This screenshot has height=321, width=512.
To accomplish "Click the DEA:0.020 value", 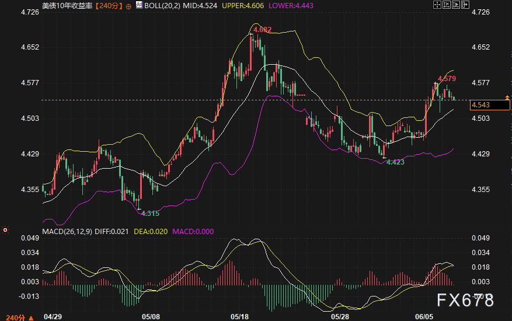I will tap(151, 232).
